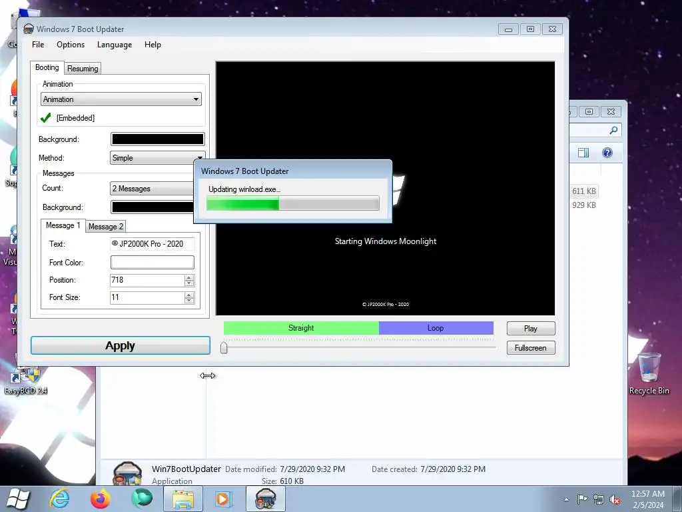Launch Internet Explorer from taskbar
The image size is (682, 512).
[x=59, y=499]
